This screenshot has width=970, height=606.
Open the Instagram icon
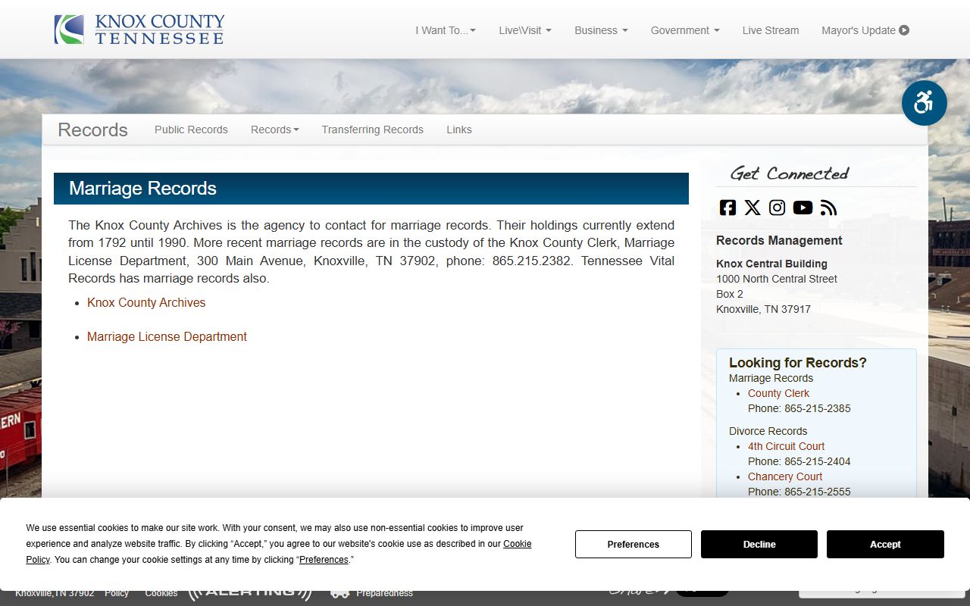778,208
